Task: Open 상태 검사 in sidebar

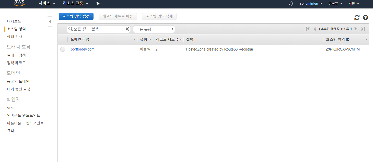Action: click(x=15, y=36)
